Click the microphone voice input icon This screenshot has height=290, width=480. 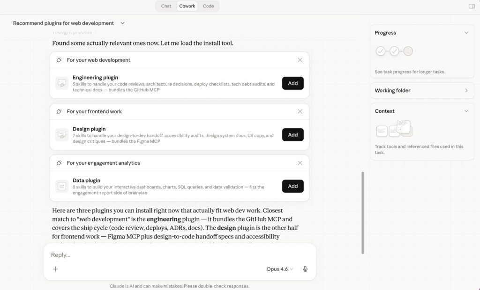(305, 269)
